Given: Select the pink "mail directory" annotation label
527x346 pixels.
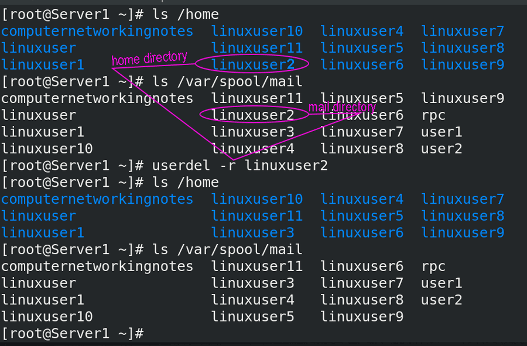Looking at the screenshot, I should pos(342,107).
